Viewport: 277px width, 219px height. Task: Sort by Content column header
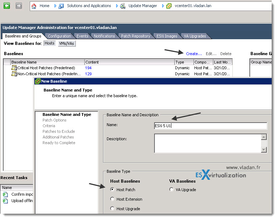[x=130, y=62]
